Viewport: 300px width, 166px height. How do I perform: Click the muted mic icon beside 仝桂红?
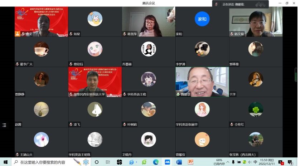tap(232, 125)
